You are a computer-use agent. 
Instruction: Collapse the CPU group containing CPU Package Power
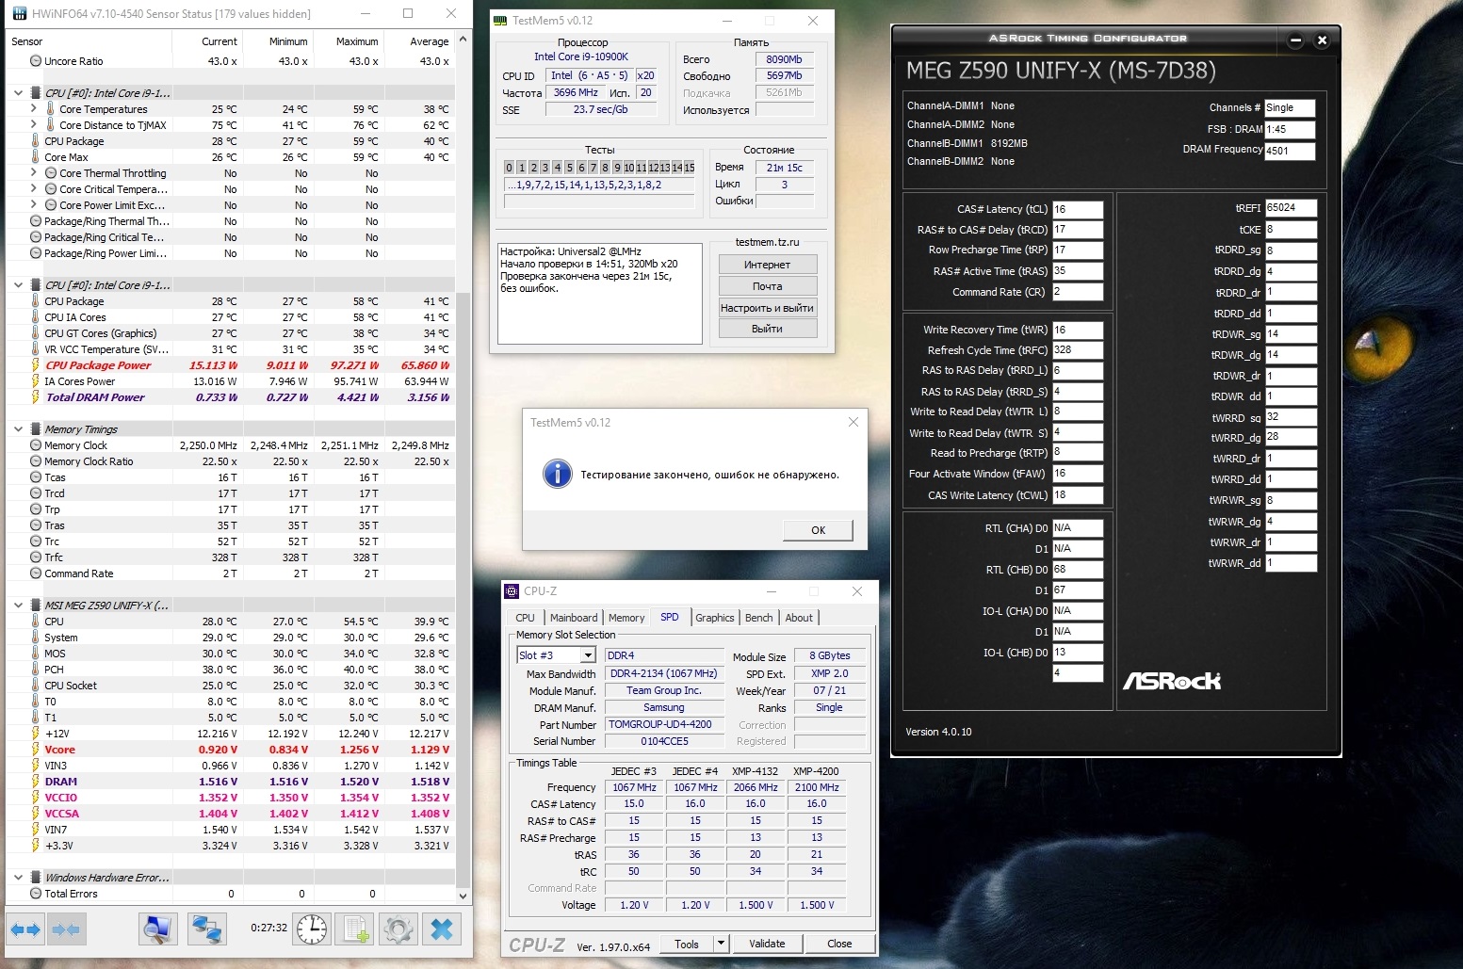18,285
